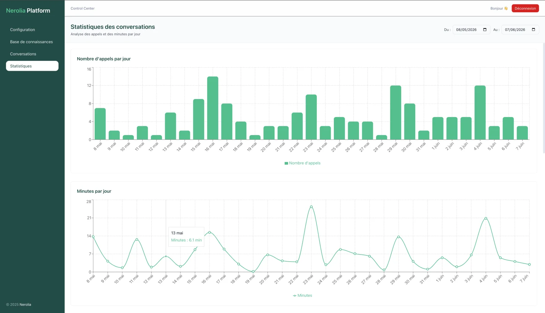Click the Bonjour greeting text
Image resolution: width=545 pixels, height=313 pixels.
(x=499, y=9)
